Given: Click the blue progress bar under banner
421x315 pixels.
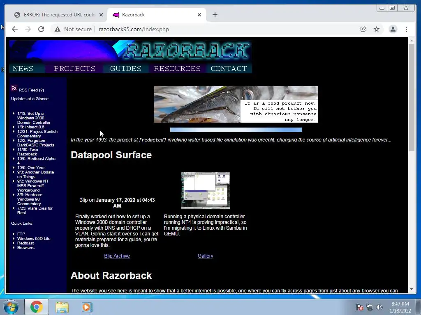Looking at the screenshot, I should (x=236, y=130).
